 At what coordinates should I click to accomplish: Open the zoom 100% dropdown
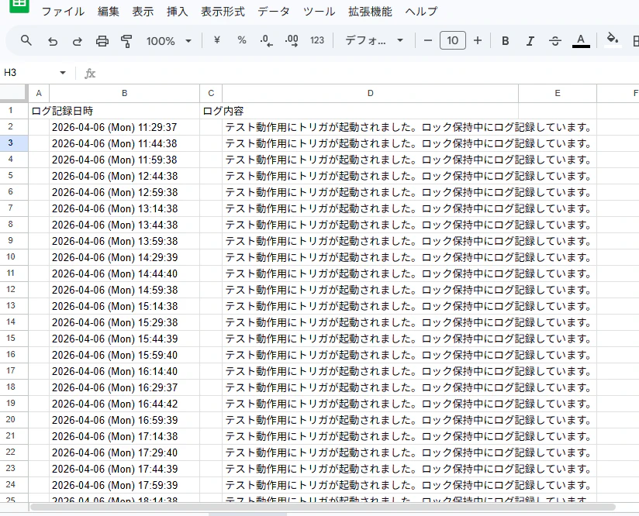[x=169, y=41]
